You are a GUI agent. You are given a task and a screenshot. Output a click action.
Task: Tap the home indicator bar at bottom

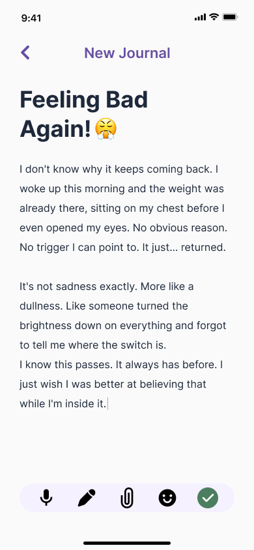tap(127, 543)
